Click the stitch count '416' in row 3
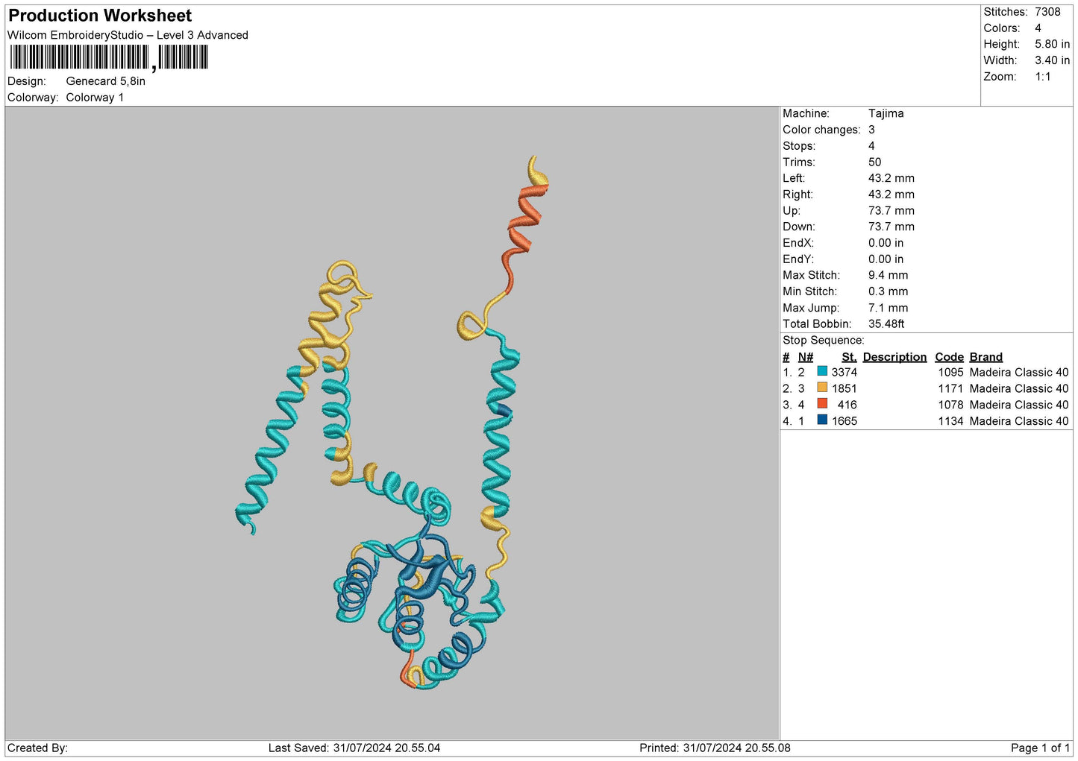This screenshot has height=761, width=1078. click(x=847, y=405)
